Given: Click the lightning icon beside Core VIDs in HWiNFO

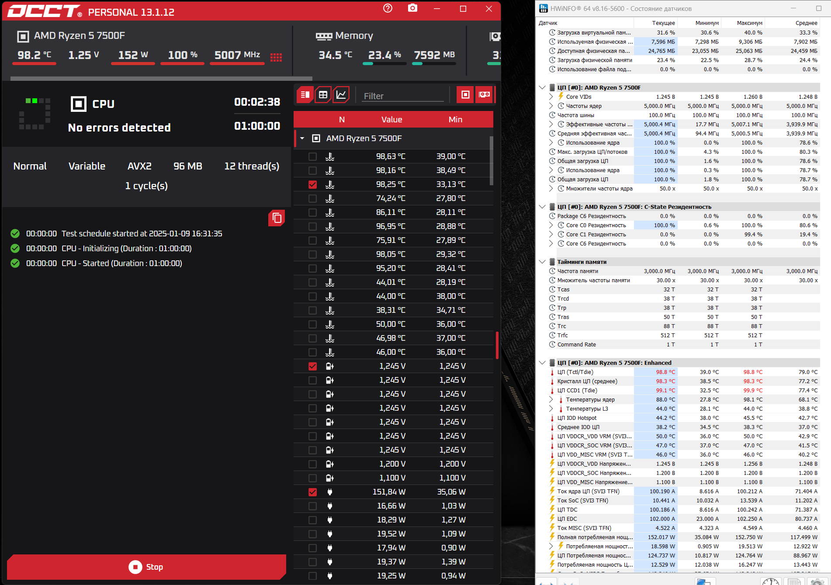Looking at the screenshot, I should [x=561, y=97].
